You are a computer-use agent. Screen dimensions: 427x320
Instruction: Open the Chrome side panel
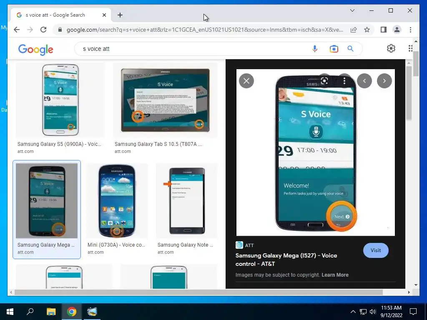tap(384, 30)
